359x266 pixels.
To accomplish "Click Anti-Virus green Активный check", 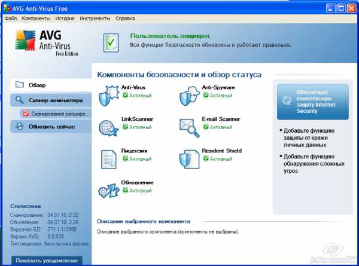I will (125, 95).
